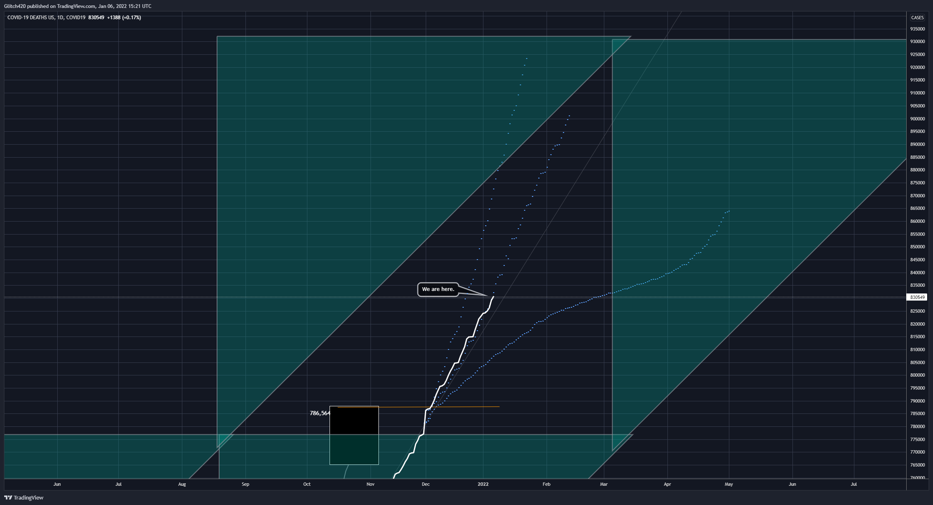Click the +1388 (+0.17%) change value
Image resolution: width=933 pixels, height=505 pixels.
click(x=124, y=18)
